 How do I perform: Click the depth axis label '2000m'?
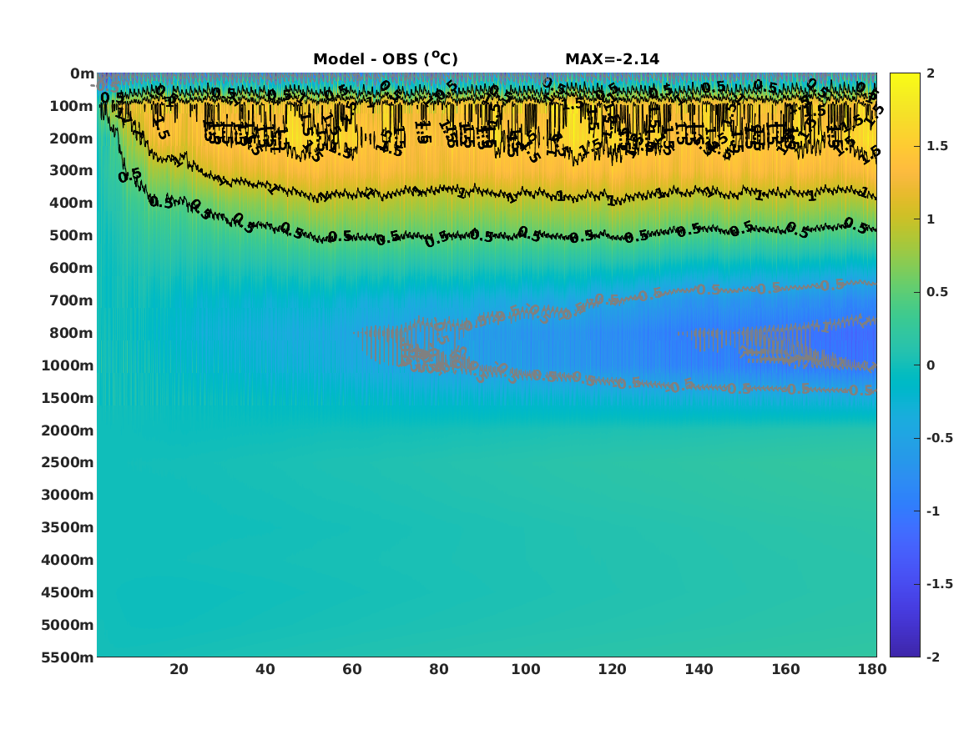(x=67, y=430)
